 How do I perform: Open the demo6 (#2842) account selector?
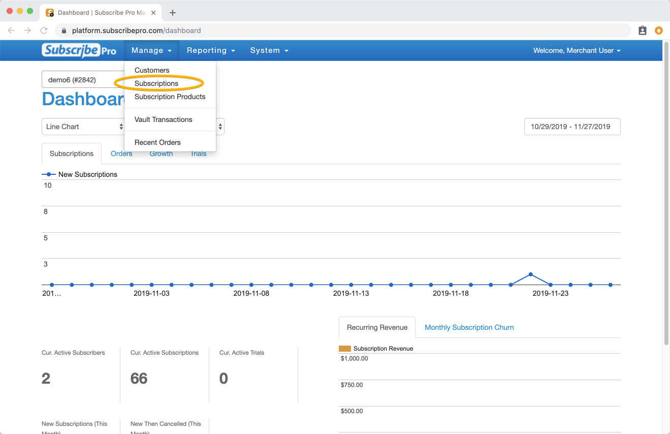tap(83, 80)
